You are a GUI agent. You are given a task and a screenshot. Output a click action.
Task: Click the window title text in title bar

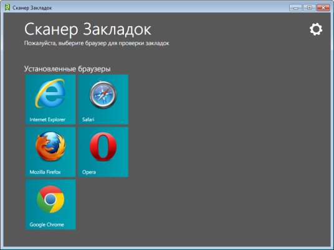click(32, 8)
